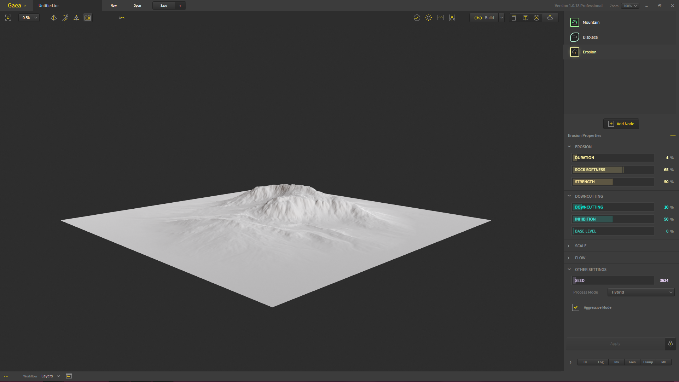Click the running figure icon
Viewport: 679px width, 382px height.
[65, 18]
